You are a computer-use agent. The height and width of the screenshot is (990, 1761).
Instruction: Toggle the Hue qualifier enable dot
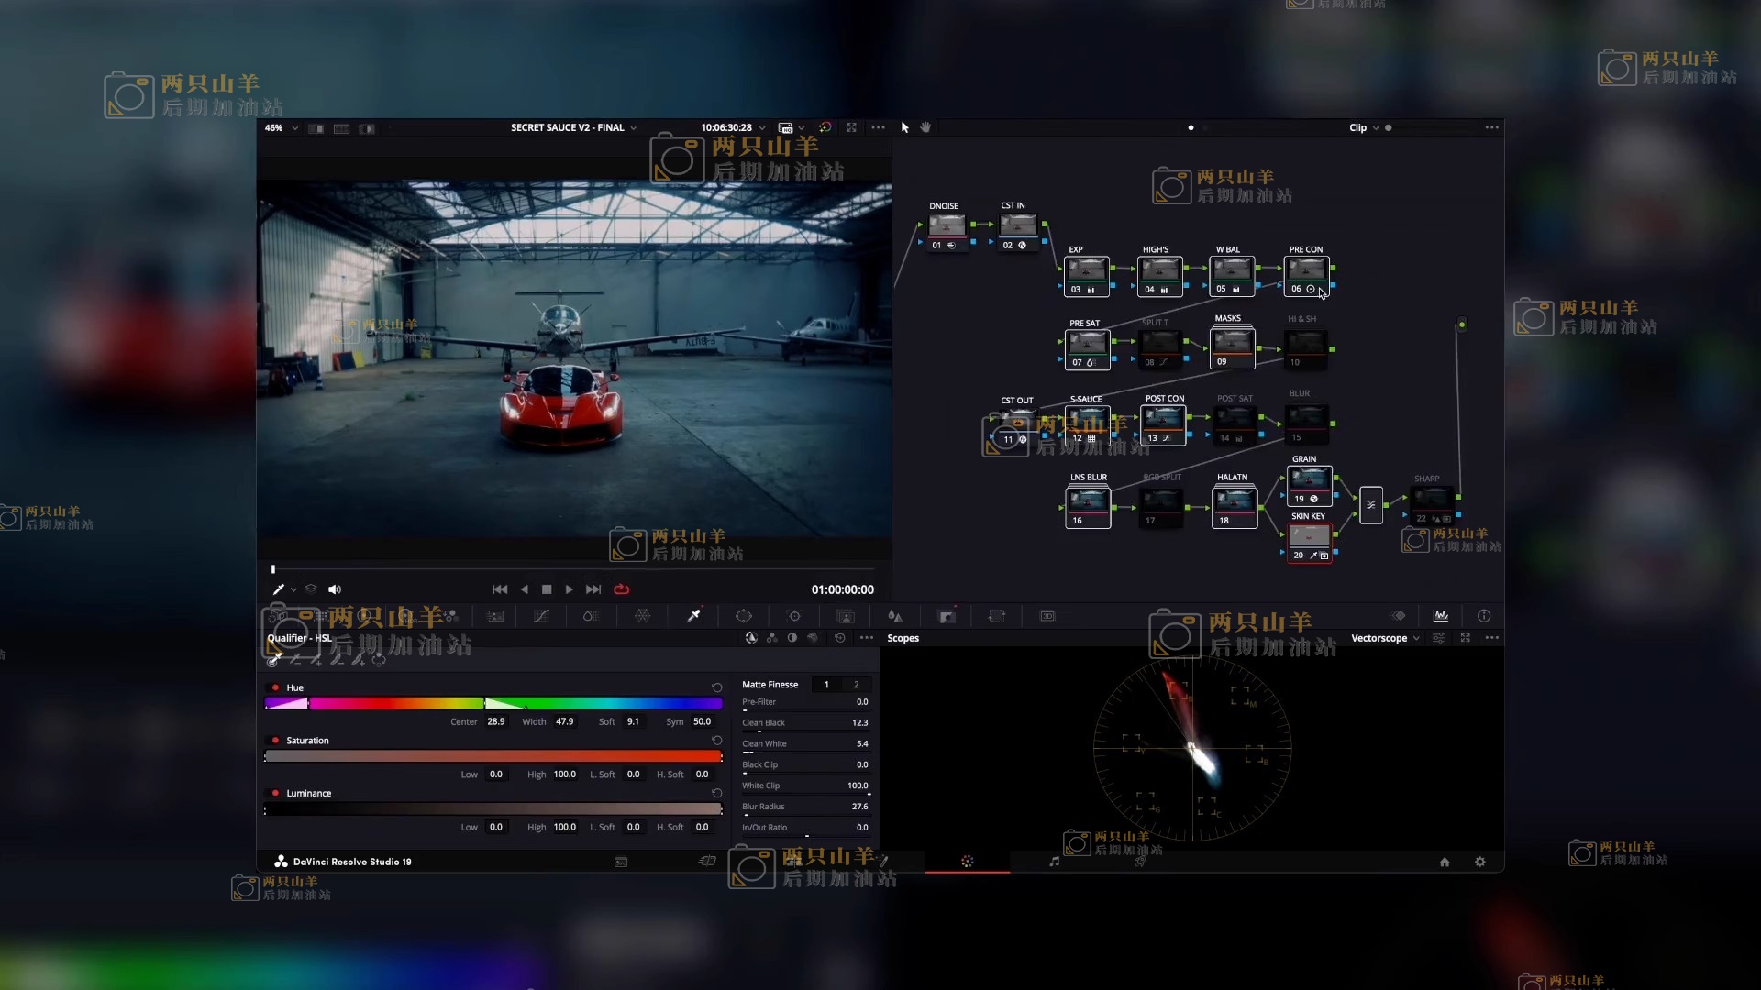tap(275, 687)
